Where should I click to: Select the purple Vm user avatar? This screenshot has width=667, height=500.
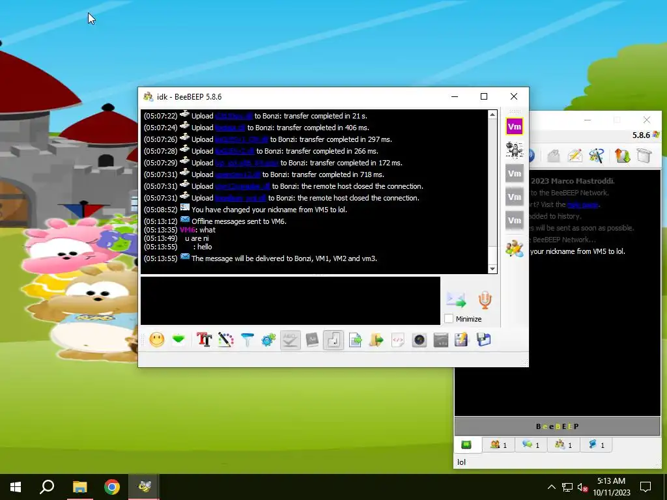pyautogui.click(x=515, y=126)
